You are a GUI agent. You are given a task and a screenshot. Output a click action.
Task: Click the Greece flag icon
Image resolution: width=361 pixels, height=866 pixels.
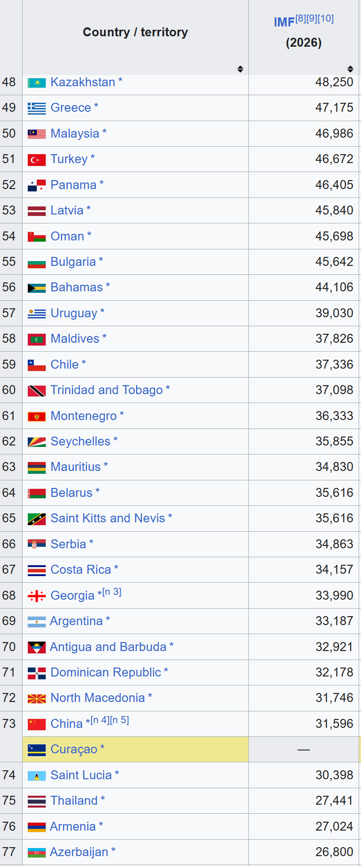click(37, 108)
